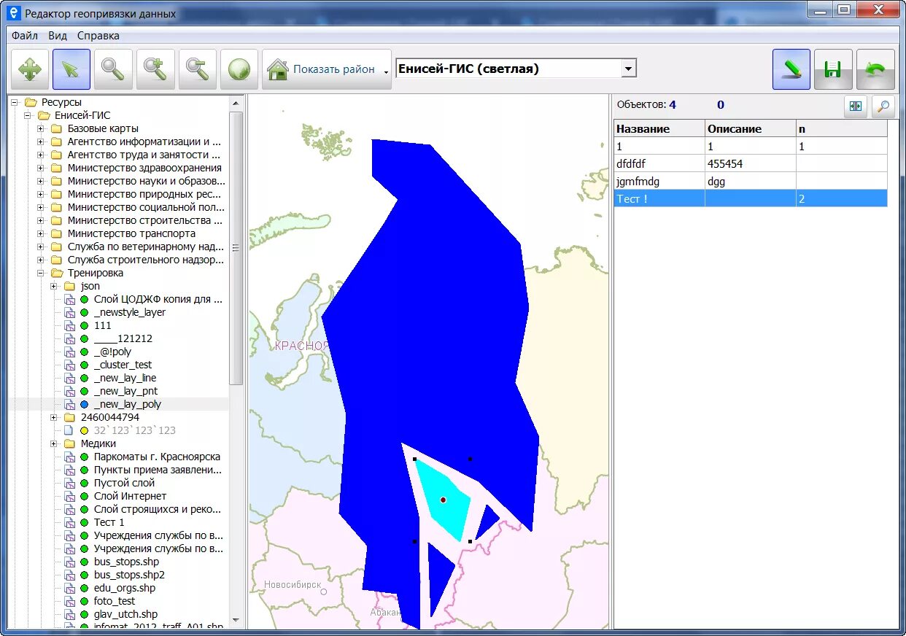906x636 pixels.
Task: Collapse the Енисей-ГИС tree node
Action: [28, 115]
